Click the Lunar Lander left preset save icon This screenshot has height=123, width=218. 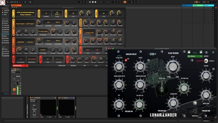click(189, 52)
